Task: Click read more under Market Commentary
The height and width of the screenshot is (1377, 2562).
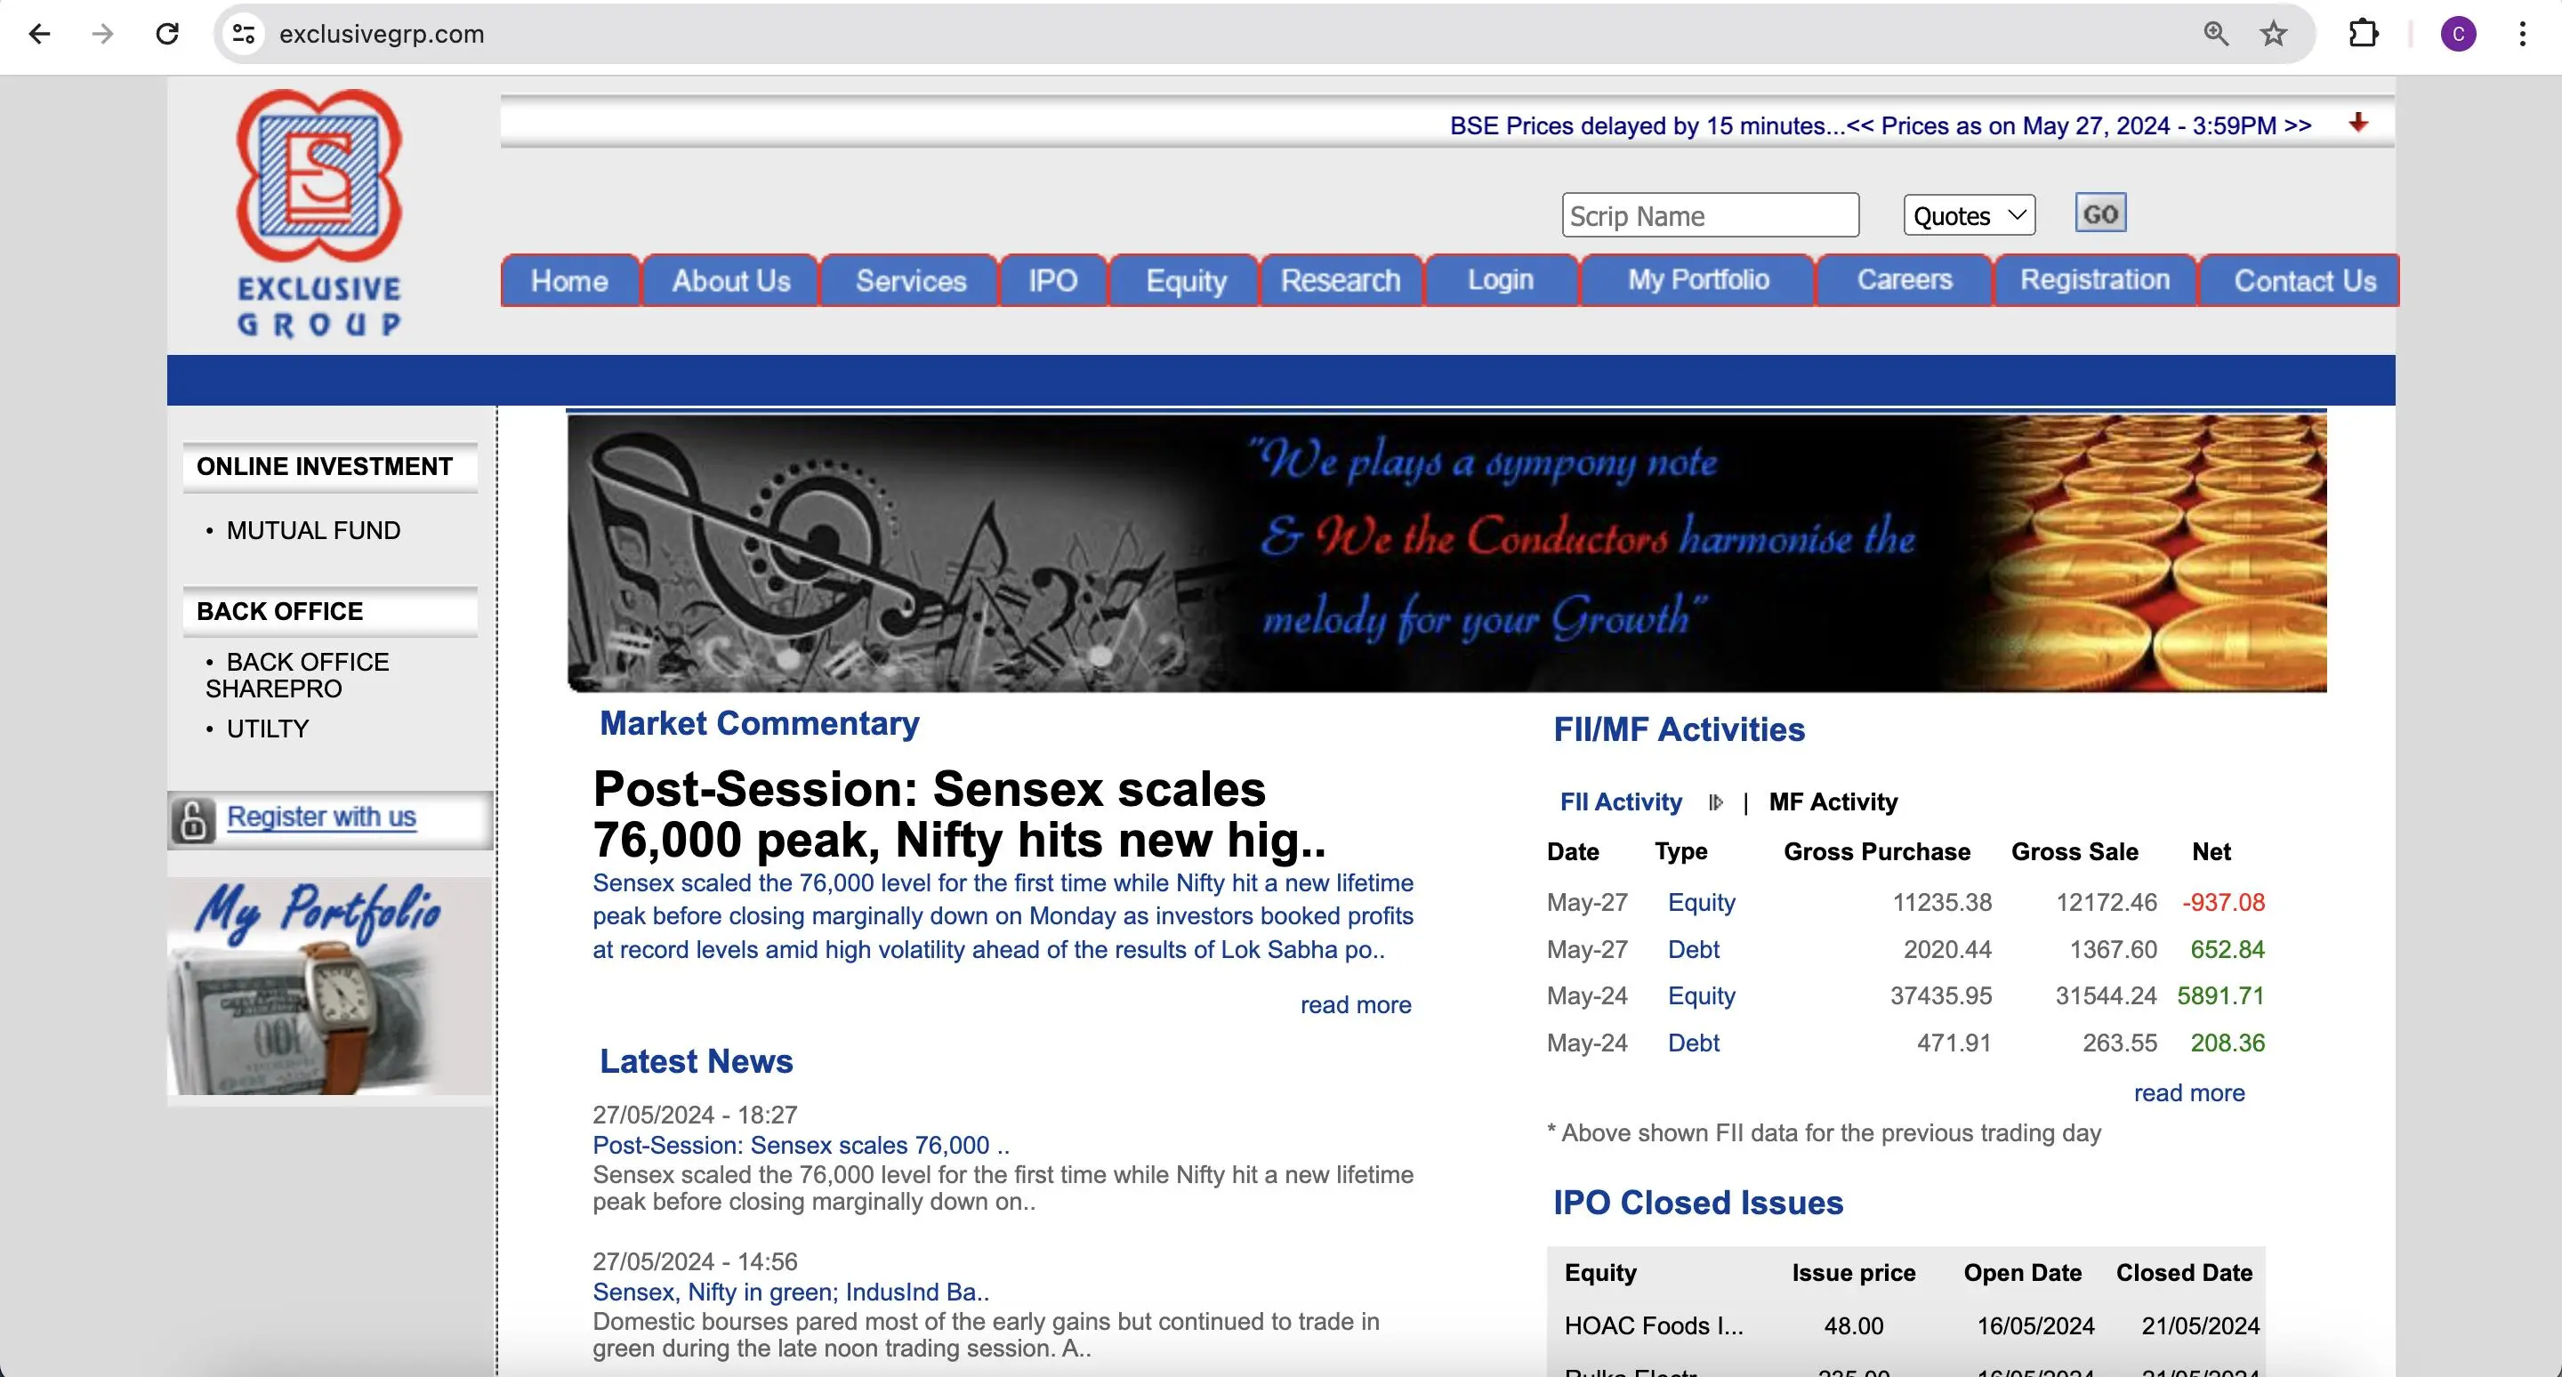Action: click(1356, 1005)
